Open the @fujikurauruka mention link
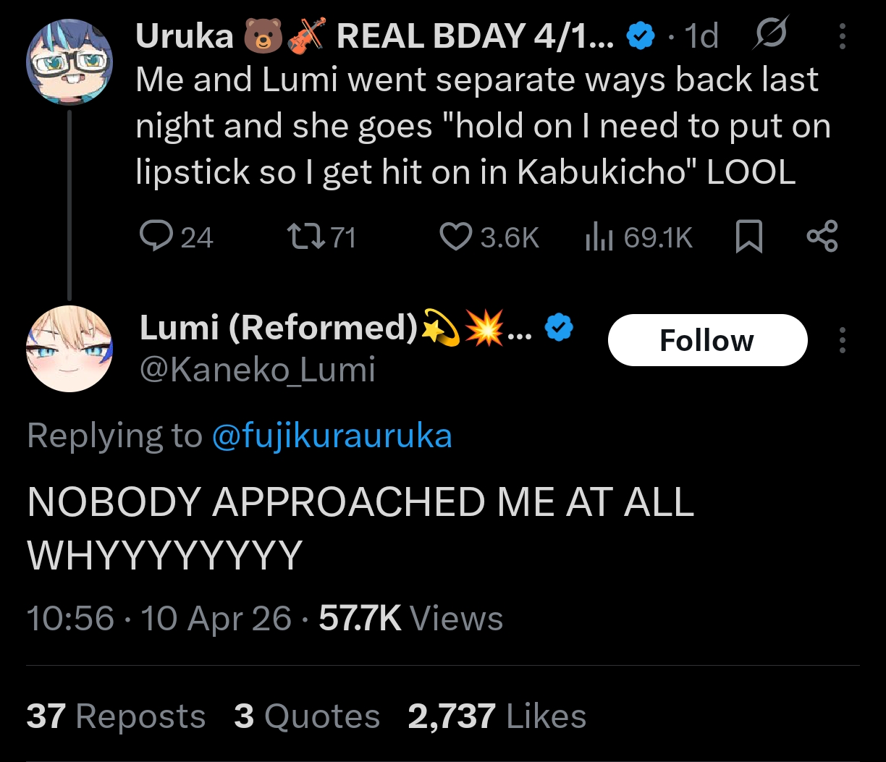Image resolution: width=886 pixels, height=762 pixels. pos(332,436)
